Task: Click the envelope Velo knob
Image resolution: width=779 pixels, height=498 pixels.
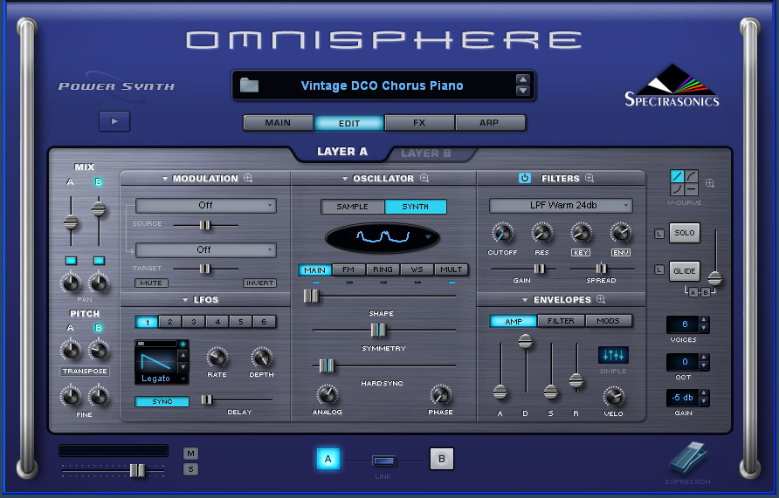Action: pos(614,396)
